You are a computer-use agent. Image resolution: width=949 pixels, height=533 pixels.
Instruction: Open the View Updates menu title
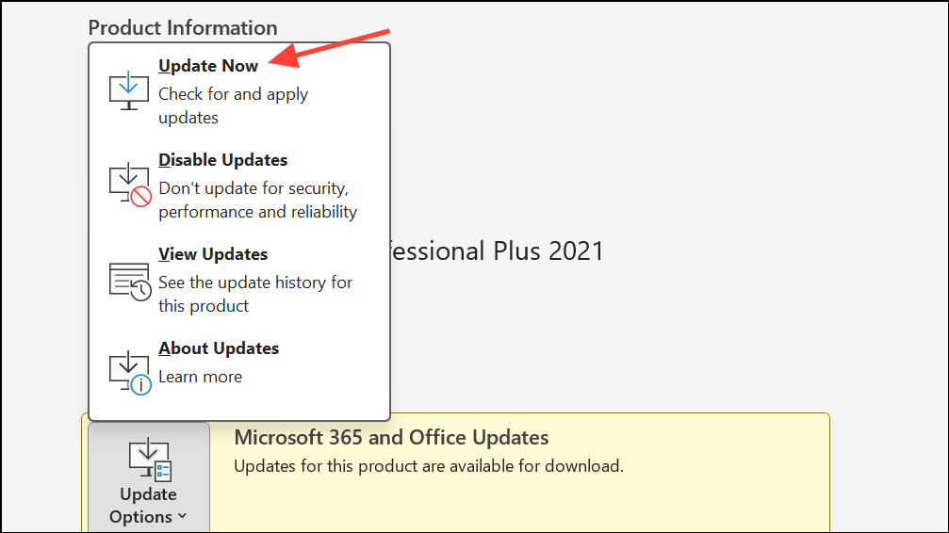pos(213,254)
